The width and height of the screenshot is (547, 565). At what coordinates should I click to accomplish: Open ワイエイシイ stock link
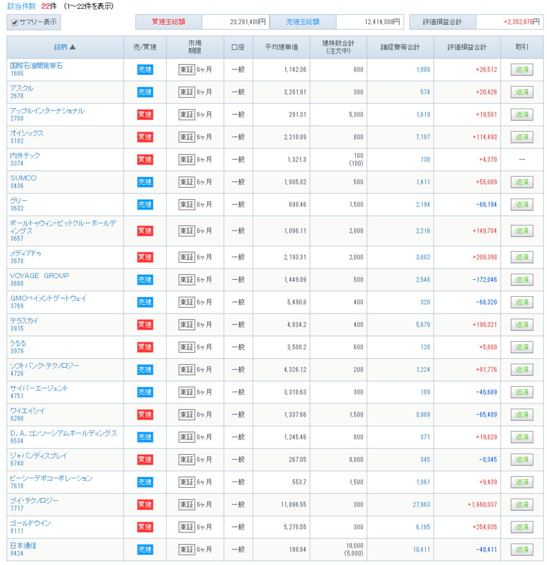tap(28, 411)
